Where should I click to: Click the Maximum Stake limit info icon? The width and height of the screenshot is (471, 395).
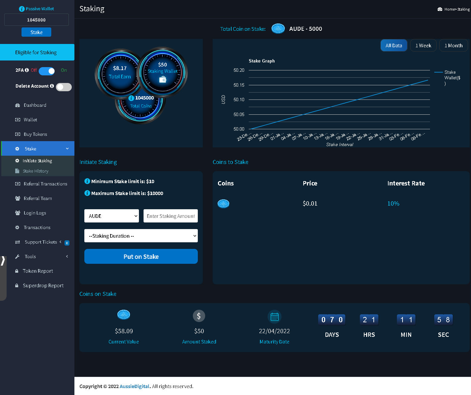[87, 193]
